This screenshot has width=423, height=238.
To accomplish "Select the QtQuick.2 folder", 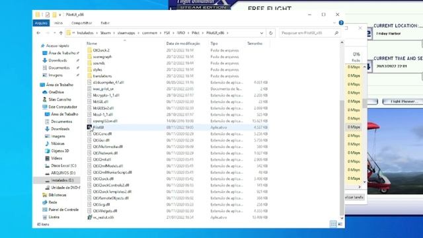I will click(101, 50).
